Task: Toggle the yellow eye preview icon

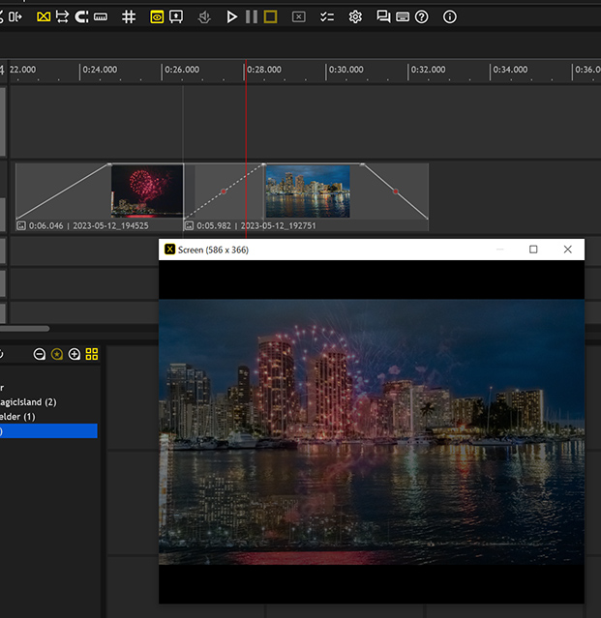Action: [x=158, y=16]
